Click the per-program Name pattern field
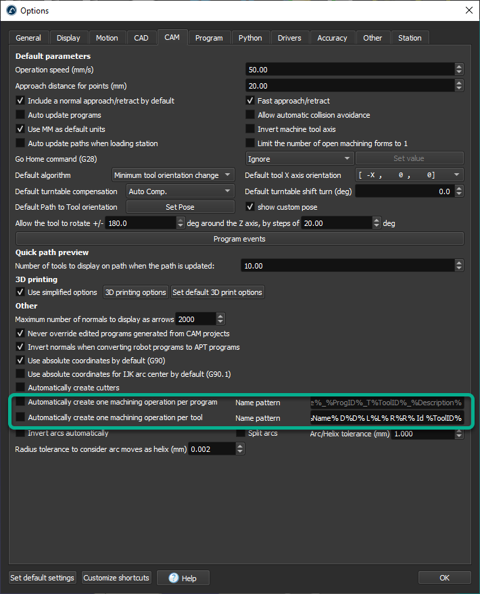480x594 pixels. (386, 403)
